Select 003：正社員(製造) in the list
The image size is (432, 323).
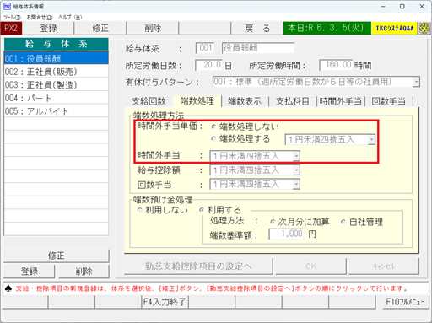coord(57,85)
